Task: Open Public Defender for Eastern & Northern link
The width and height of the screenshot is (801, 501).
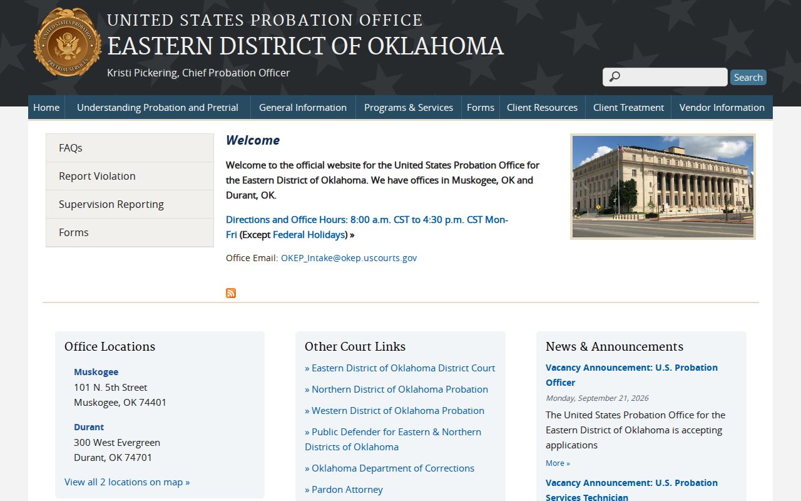Action: point(393,440)
